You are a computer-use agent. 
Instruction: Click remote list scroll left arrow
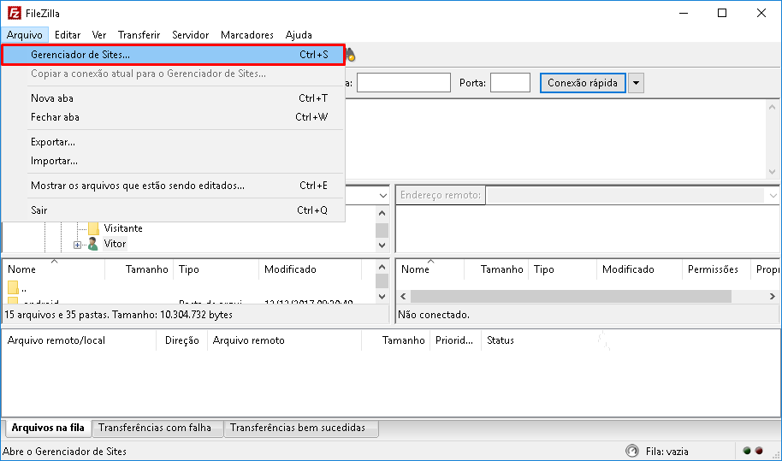coord(404,296)
